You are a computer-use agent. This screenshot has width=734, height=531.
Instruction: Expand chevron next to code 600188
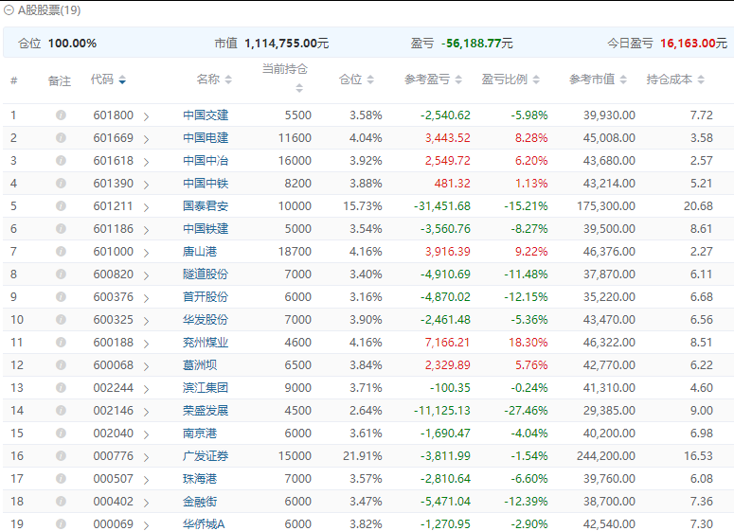[x=147, y=344]
